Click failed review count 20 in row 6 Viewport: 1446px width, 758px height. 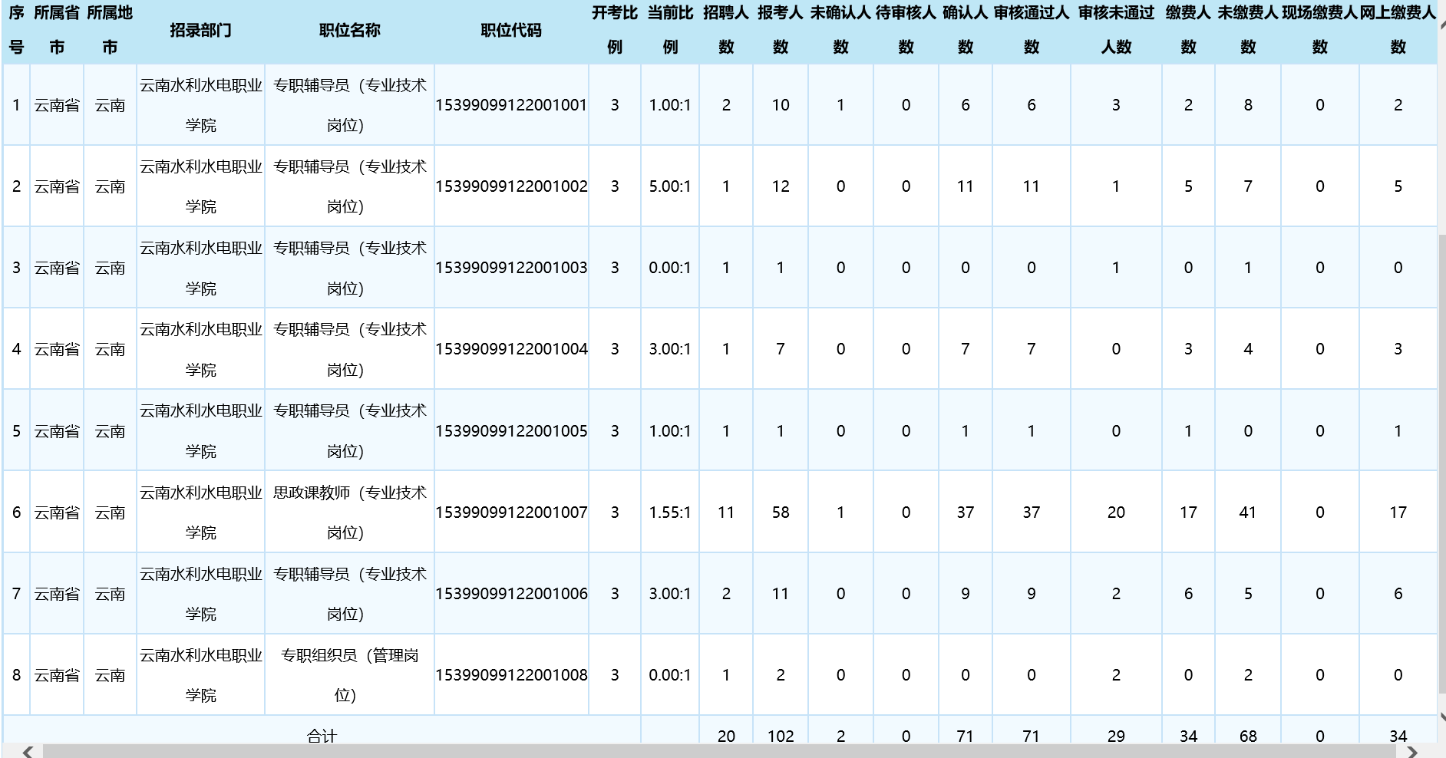(x=1116, y=512)
